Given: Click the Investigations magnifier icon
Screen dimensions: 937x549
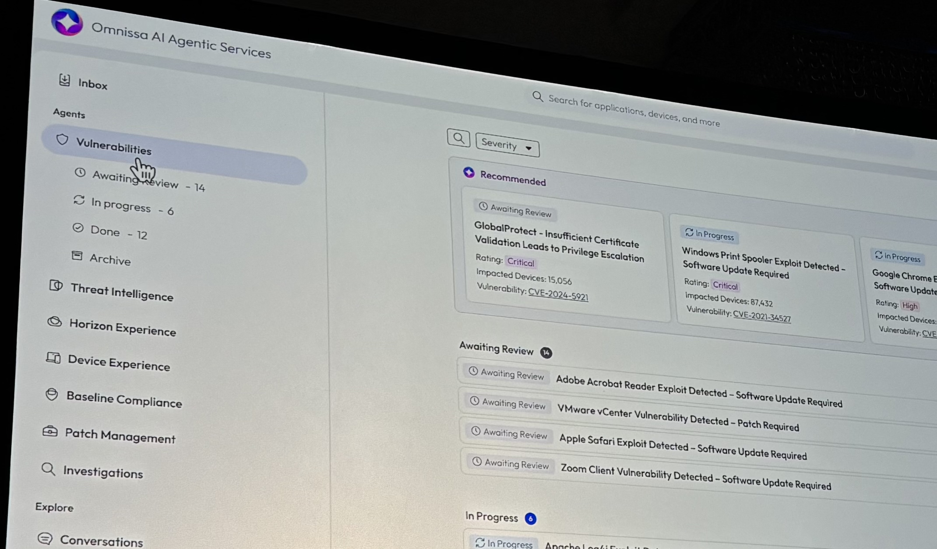Looking at the screenshot, I should tap(48, 469).
